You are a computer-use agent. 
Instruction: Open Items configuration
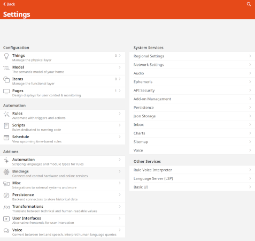63,81
